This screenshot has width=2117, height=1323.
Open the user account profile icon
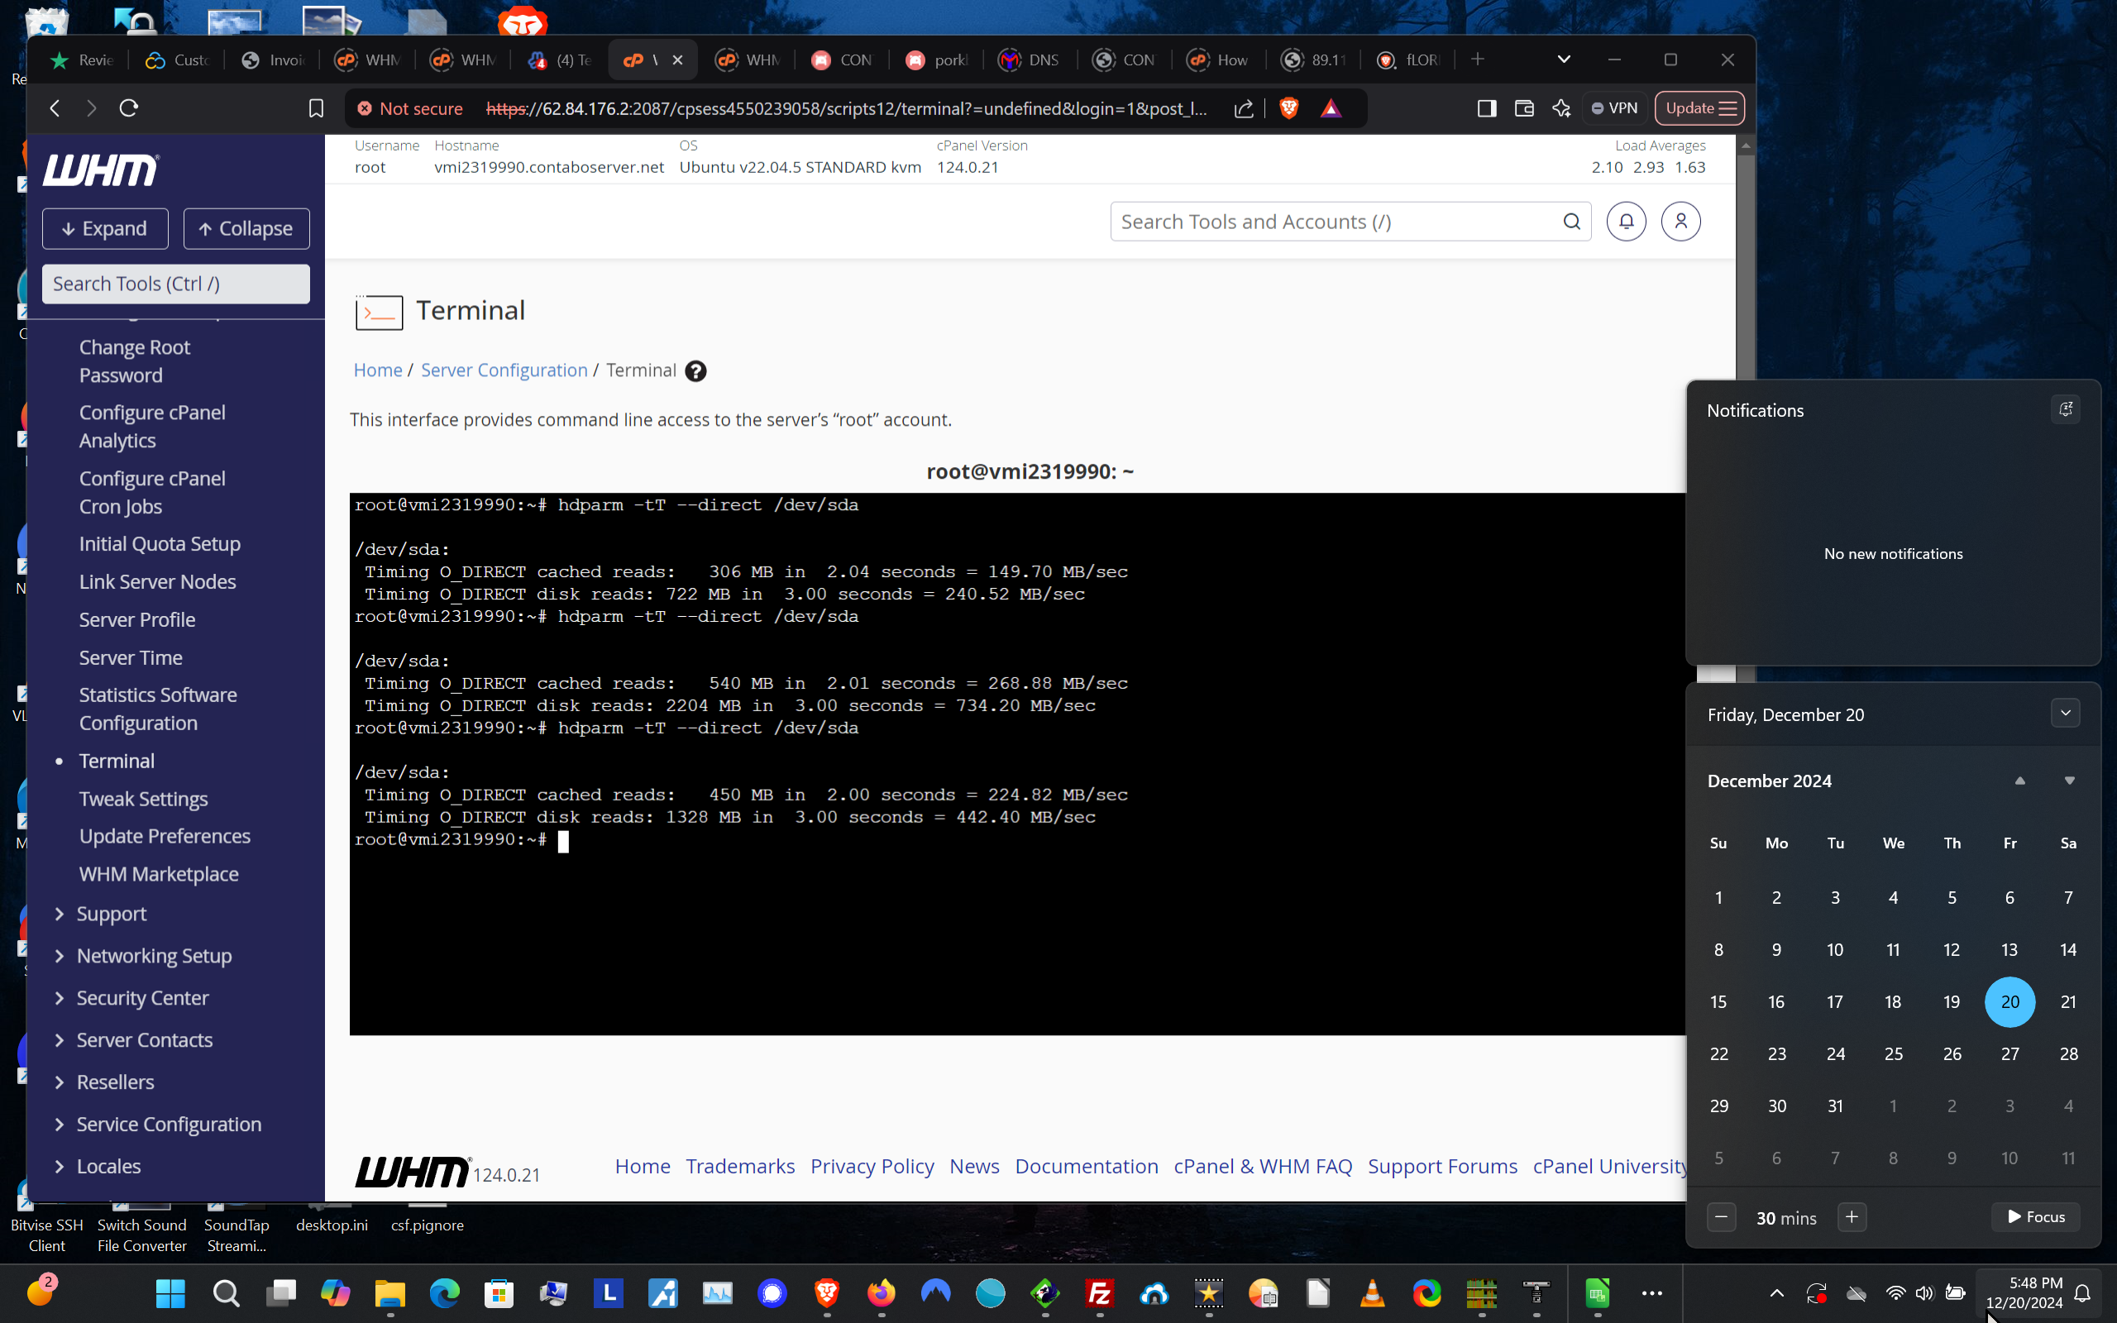[x=1680, y=222]
